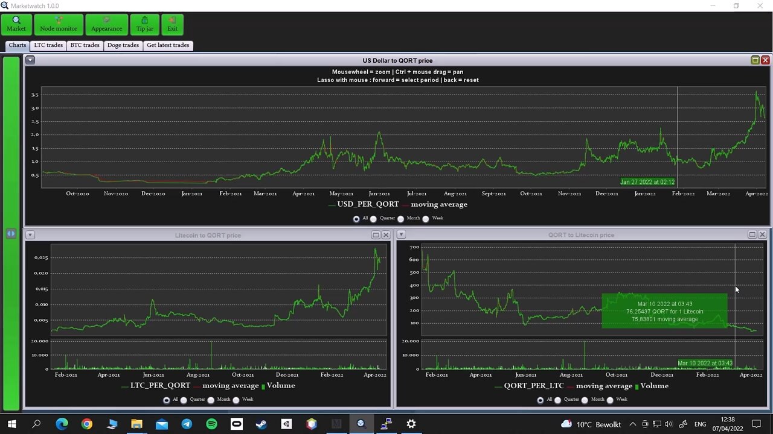Switch to the LTC trades tab
Viewport: 773px width, 434px height.
coord(48,45)
